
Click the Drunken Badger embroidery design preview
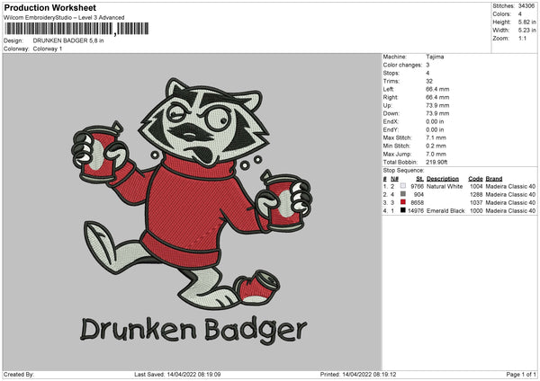(x=193, y=210)
